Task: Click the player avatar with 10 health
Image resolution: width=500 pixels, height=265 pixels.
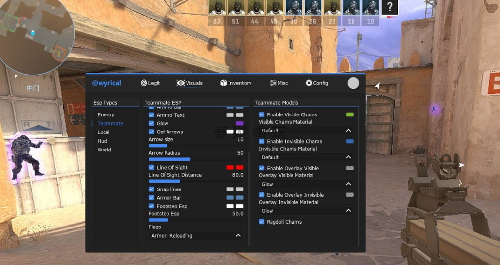Action: click(x=371, y=7)
